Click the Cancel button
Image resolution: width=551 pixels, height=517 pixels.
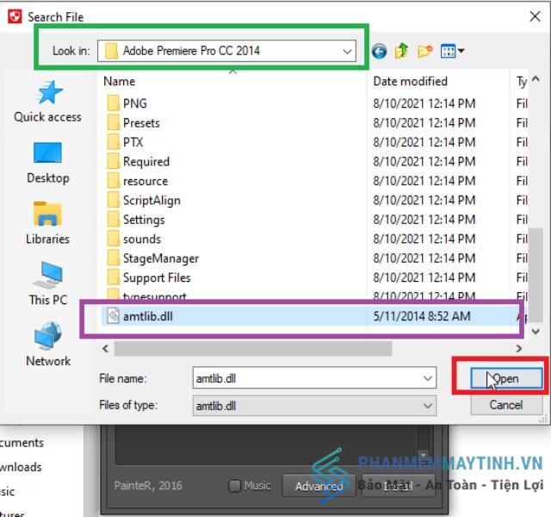click(x=506, y=405)
